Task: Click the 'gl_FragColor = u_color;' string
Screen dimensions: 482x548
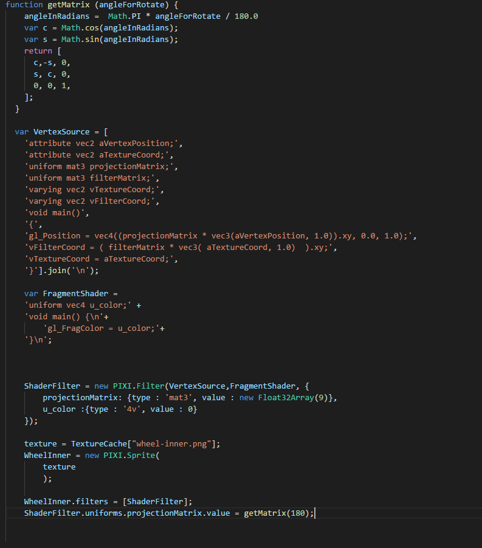Action: [x=102, y=328]
